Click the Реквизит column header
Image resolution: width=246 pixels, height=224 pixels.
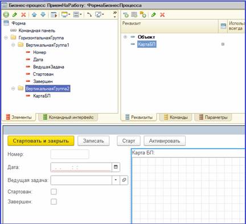click(170, 26)
